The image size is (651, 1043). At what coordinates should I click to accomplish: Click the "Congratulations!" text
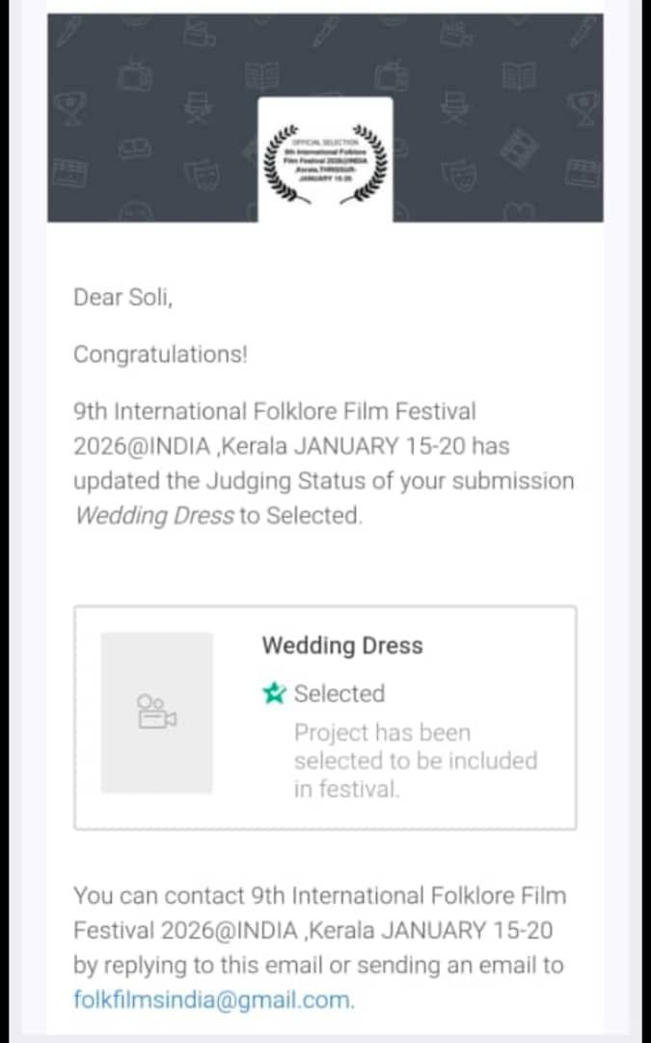160,354
